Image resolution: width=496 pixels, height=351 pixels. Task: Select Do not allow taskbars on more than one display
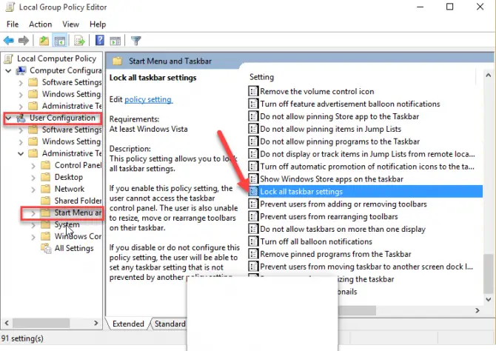pyautogui.click(x=343, y=229)
